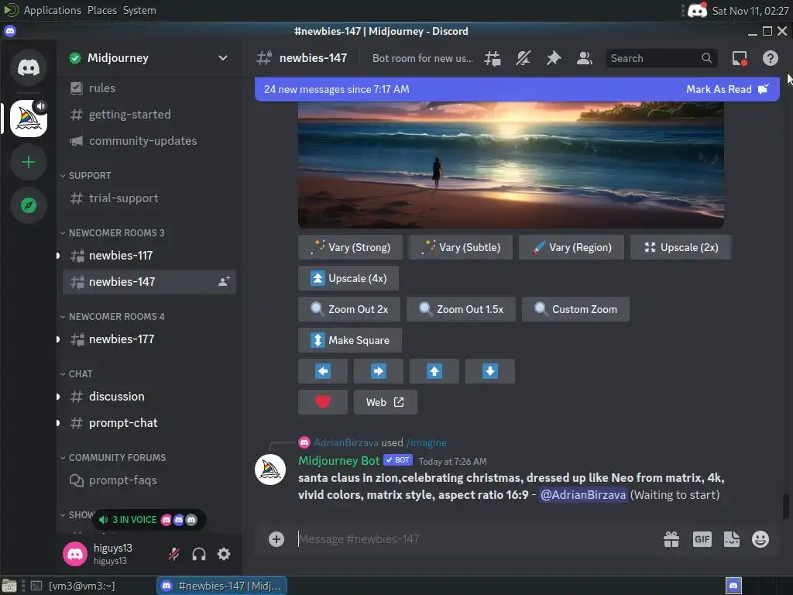Click Midjourney Bot avatar
This screenshot has height=595, width=793.
pos(270,469)
